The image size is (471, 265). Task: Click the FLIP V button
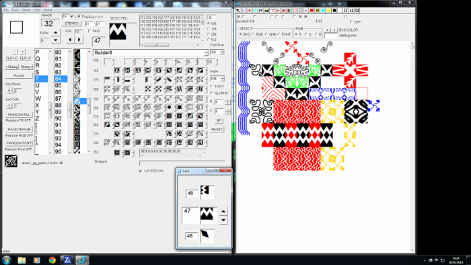click(25, 59)
